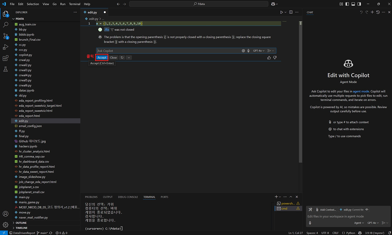The height and width of the screenshot is (235, 392).
Task: Select the edit.py editor tab
Action: [94, 12]
